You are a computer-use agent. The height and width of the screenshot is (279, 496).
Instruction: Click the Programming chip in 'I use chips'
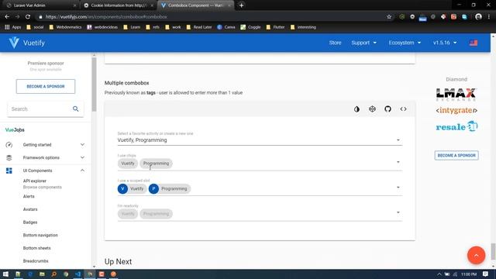tap(156, 164)
